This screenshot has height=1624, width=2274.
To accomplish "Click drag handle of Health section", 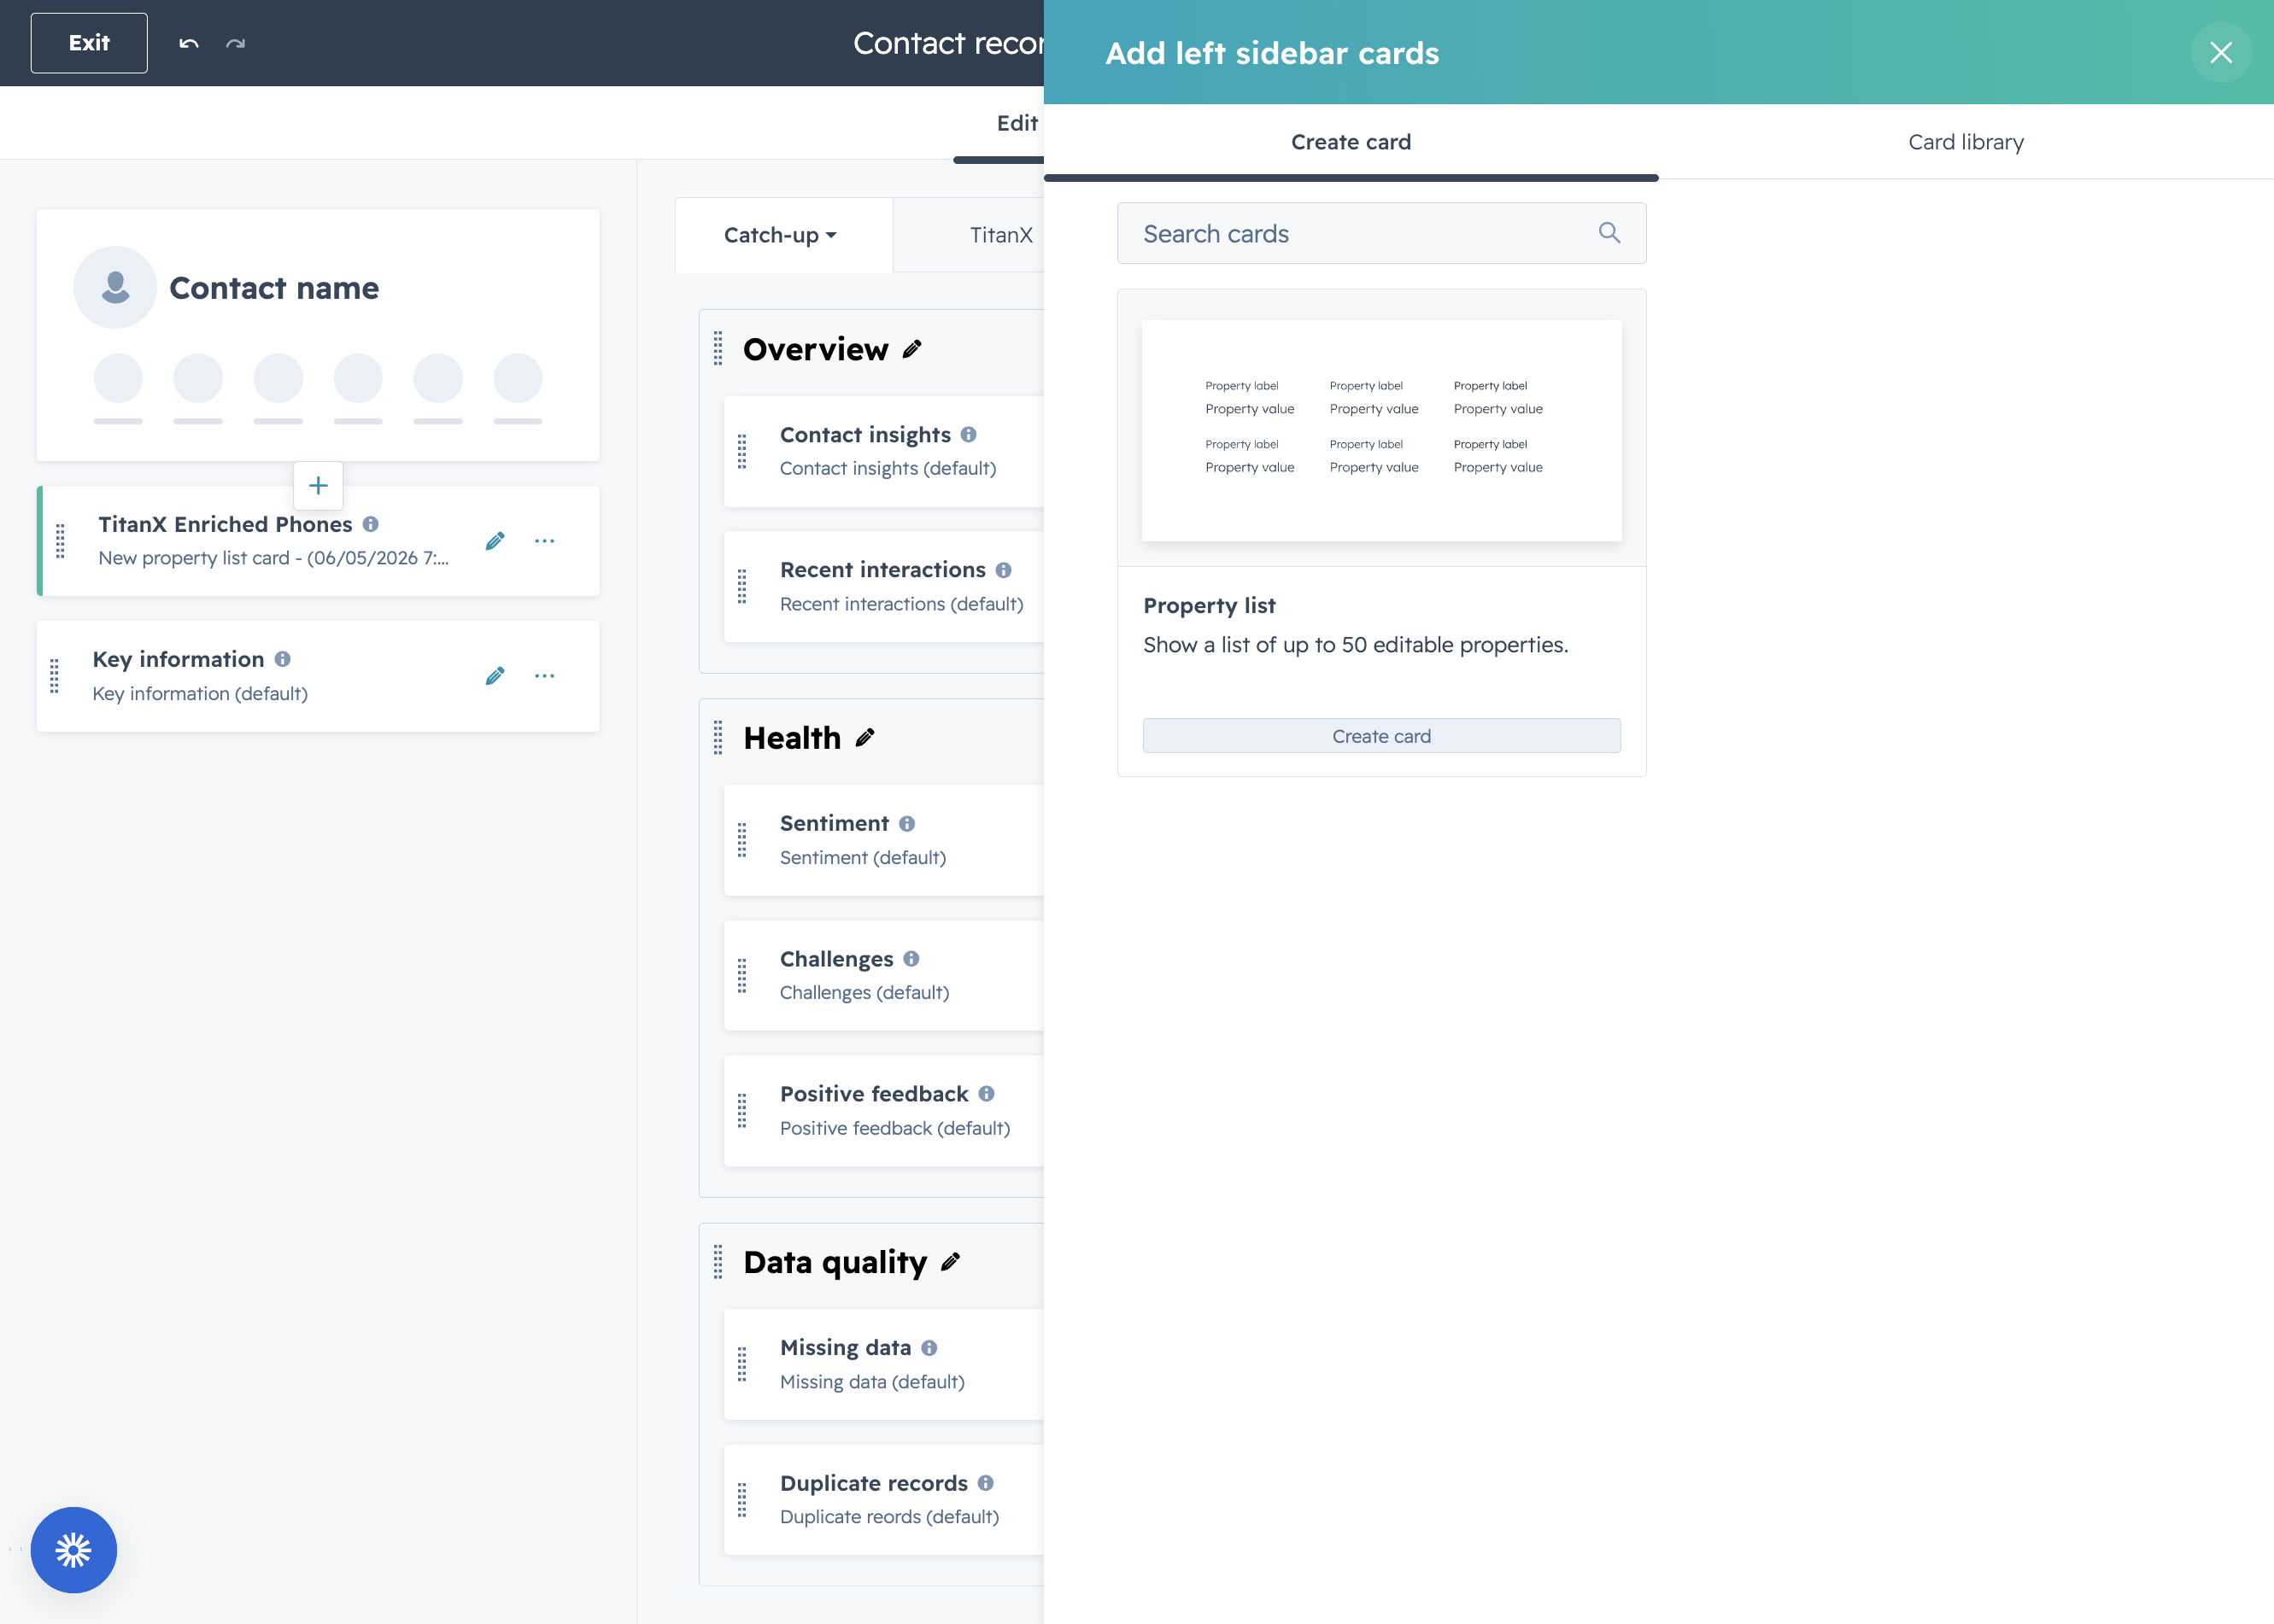I will [x=718, y=738].
